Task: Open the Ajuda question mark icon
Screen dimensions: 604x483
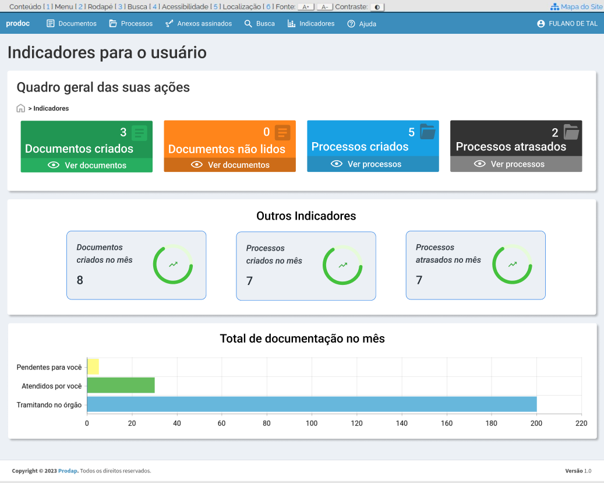Action: coord(350,24)
